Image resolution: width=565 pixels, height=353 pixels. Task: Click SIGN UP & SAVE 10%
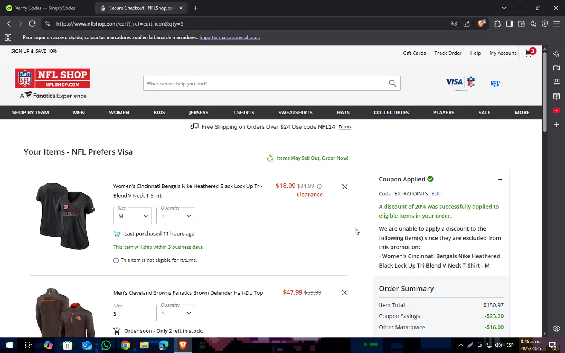point(34,51)
